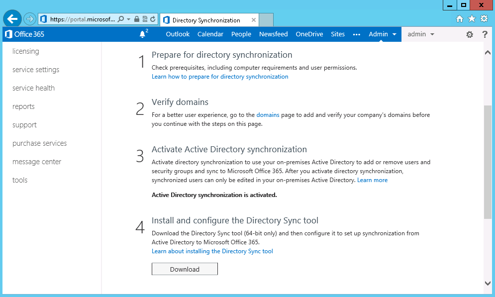Open the browser Home icon
The height and width of the screenshot is (297, 495).
pos(460,19)
